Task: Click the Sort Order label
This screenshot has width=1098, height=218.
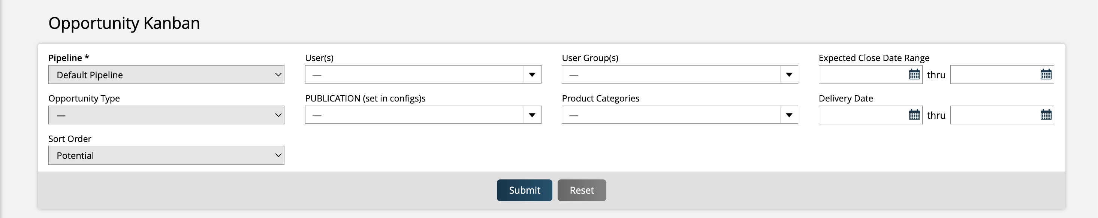Action: pos(70,139)
